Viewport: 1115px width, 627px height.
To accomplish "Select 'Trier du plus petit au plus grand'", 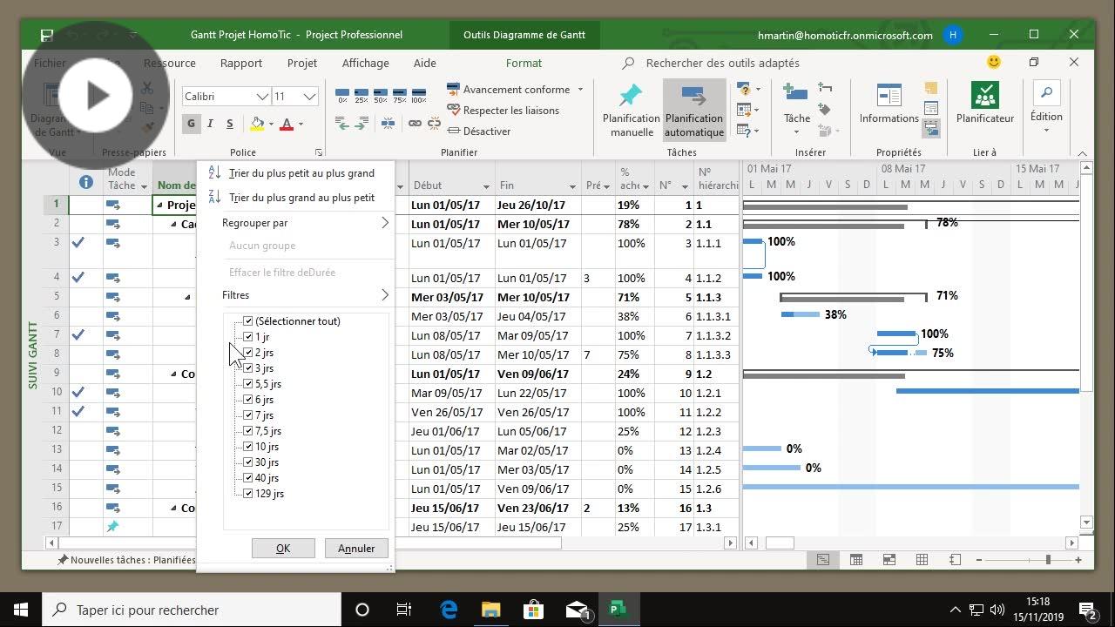I will pyautogui.click(x=301, y=173).
